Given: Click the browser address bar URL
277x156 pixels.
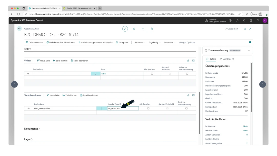Looking at the screenshot, I should [132, 14].
